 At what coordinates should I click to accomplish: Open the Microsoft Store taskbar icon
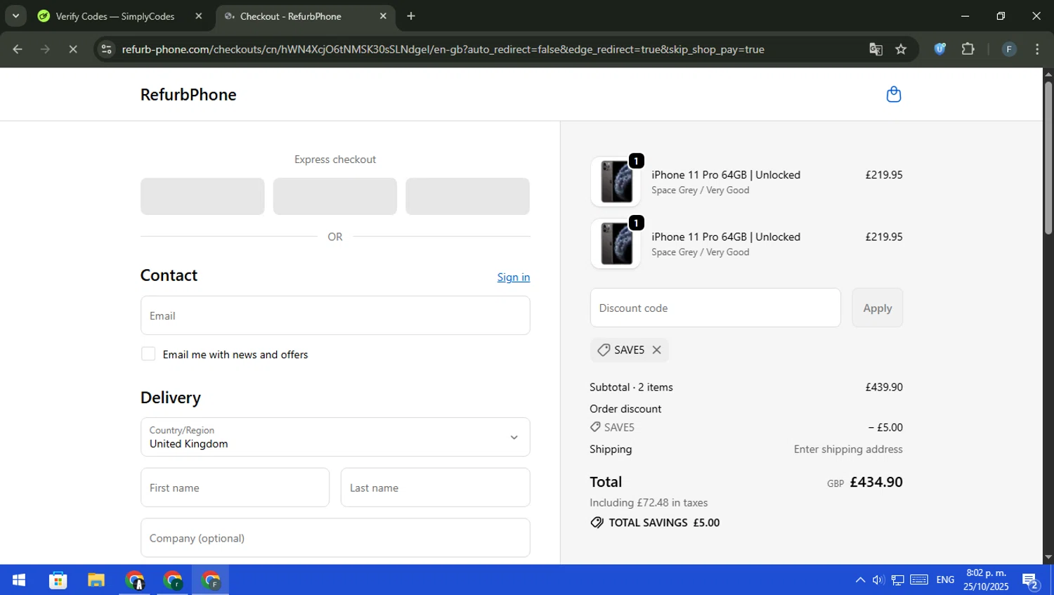click(x=58, y=580)
